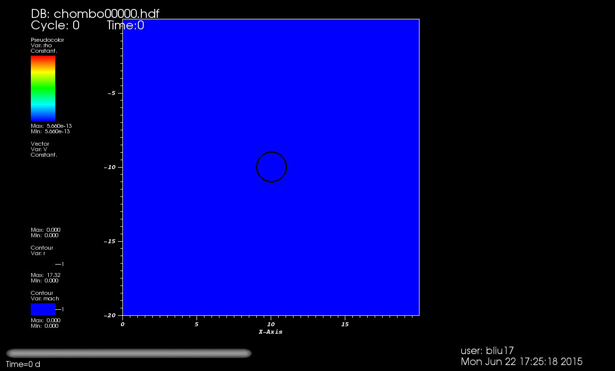Click 'Constant.' under Var: rho
The image size is (615, 371).
[44, 51]
